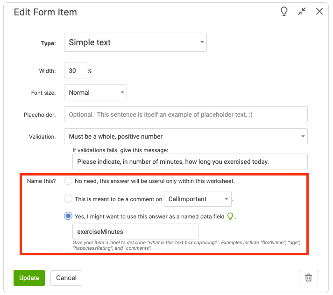The height and width of the screenshot is (295, 333).
Task: Select 'Yes, named data field' radio option
Action: tap(68, 216)
